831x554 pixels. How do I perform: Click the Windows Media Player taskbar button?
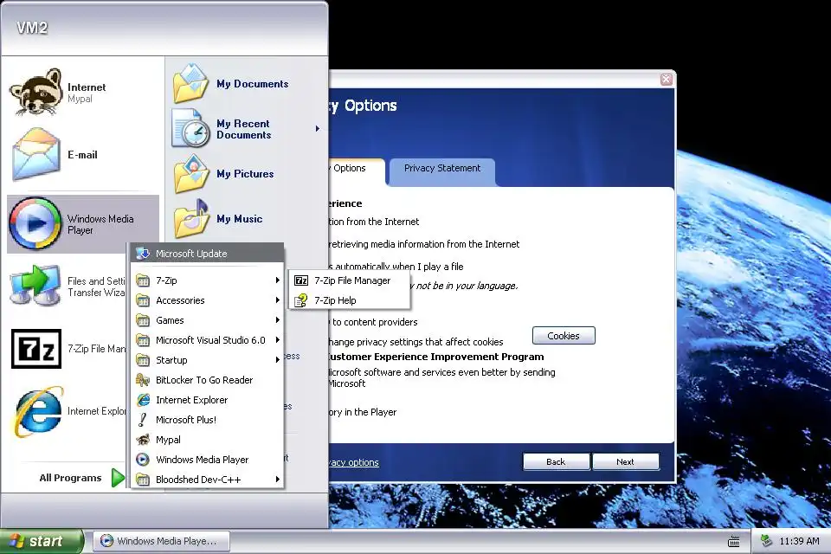tap(162, 541)
